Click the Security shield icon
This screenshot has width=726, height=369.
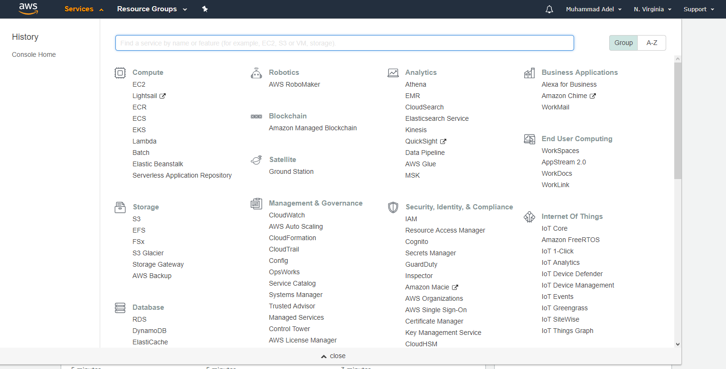click(393, 207)
